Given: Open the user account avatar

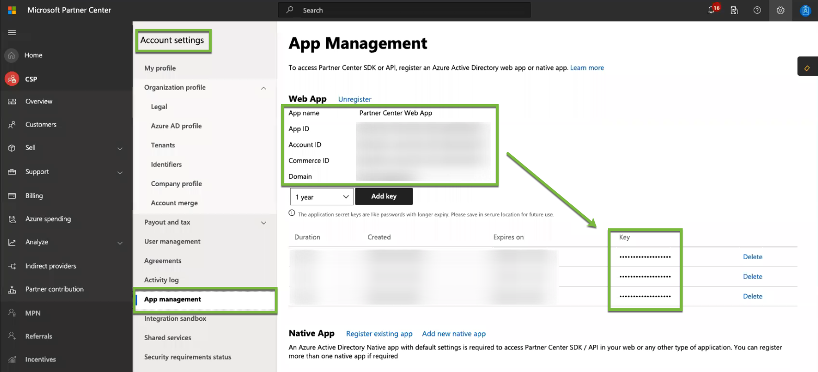Looking at the screenshot, I should pyautogui.click(x=805, y=10).
